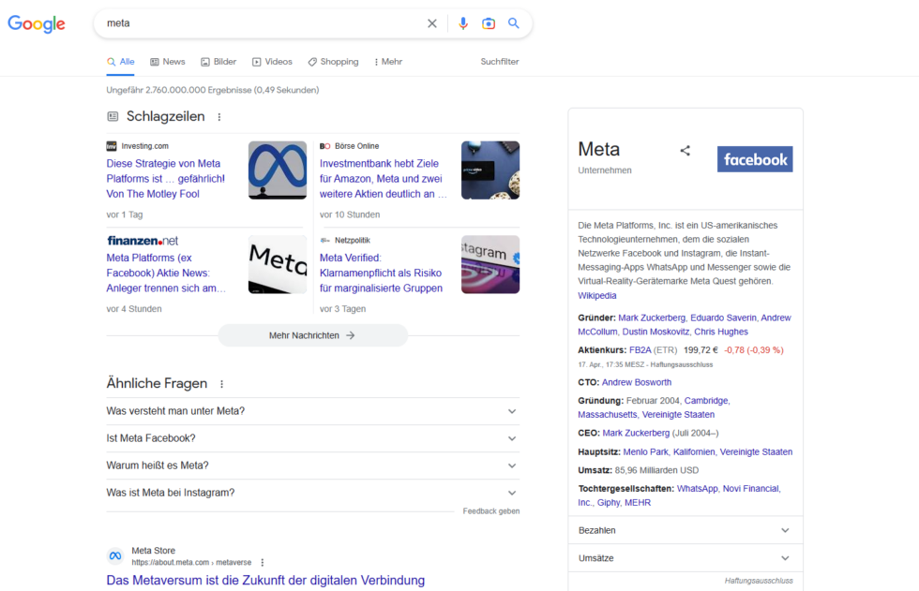Click the Investing.com source icon
Image resolution: width=919 pixels, height=591 pixels.
(112, 146)
